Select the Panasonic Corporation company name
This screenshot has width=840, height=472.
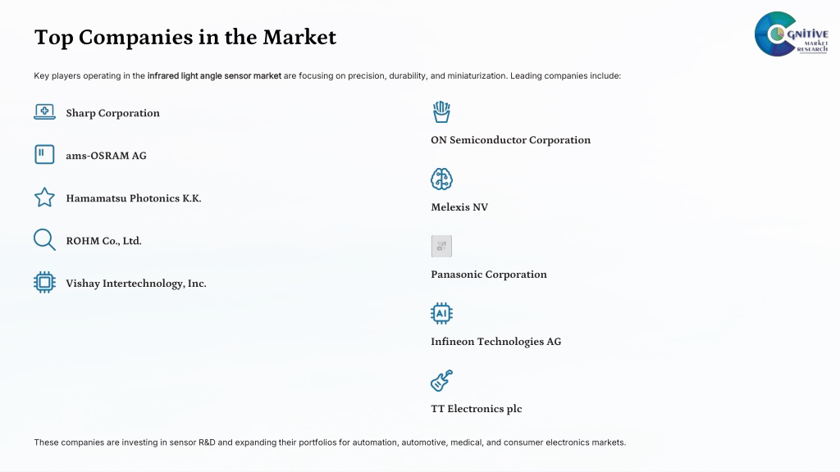[x=489, y=274]
